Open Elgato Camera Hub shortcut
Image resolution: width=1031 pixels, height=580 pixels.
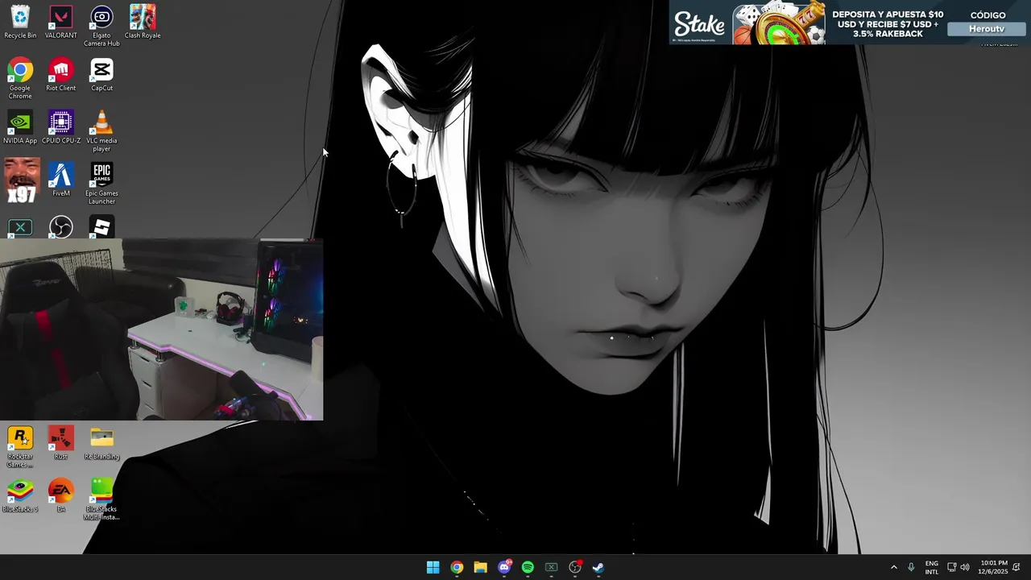coord(101,26)
